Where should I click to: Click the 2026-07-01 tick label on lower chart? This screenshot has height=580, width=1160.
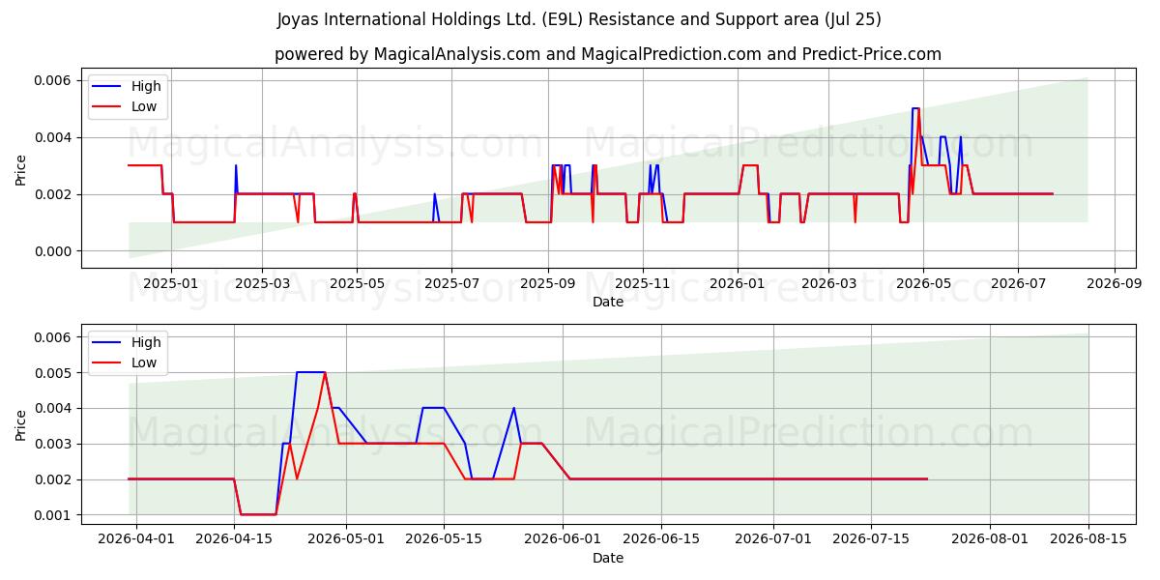point(774,540)
